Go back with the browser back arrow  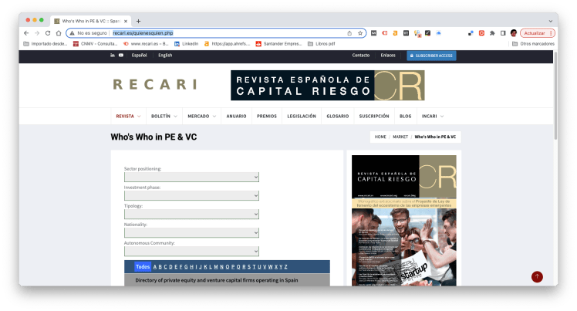pyautogui.click(x=26, y=33)
